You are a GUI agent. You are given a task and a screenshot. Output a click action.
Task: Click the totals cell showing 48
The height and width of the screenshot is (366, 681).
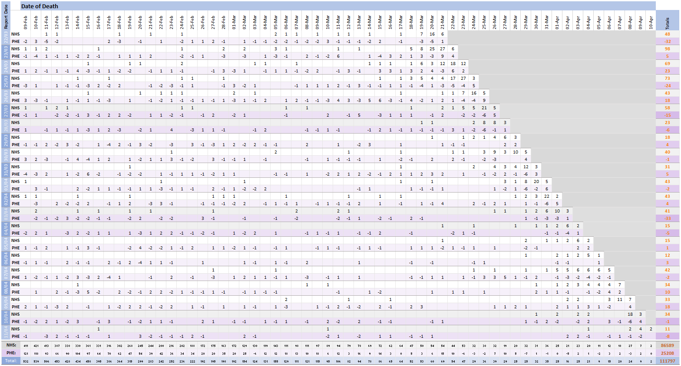click(668, 34)
